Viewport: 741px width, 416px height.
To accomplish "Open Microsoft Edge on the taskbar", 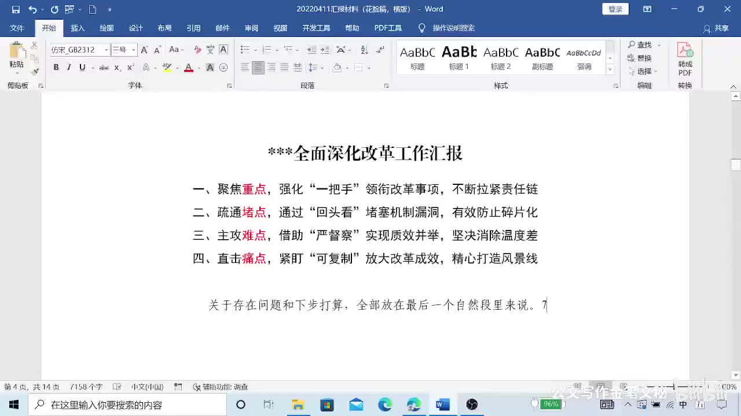I will (385, 404).
